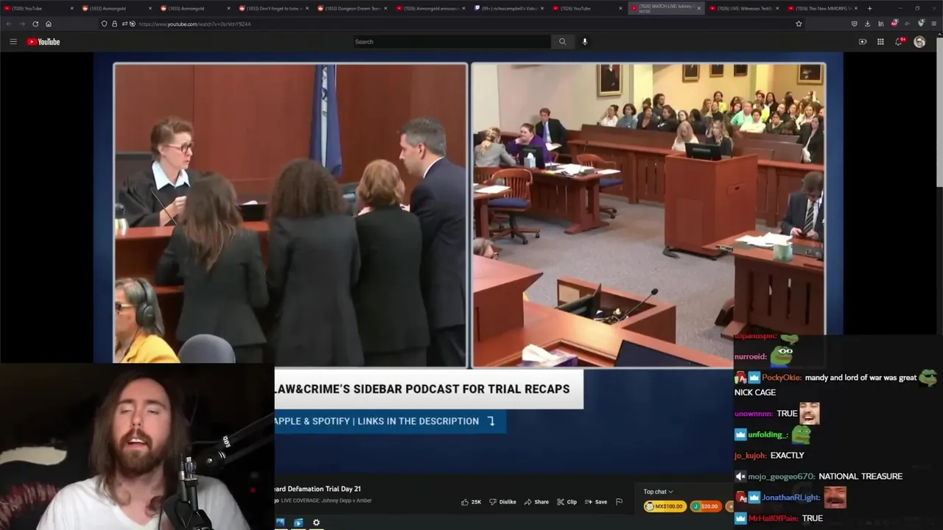This screenshot has height=530, width=943.
Task: Click the $20.00 super chat chip
Action: [705, 506]
